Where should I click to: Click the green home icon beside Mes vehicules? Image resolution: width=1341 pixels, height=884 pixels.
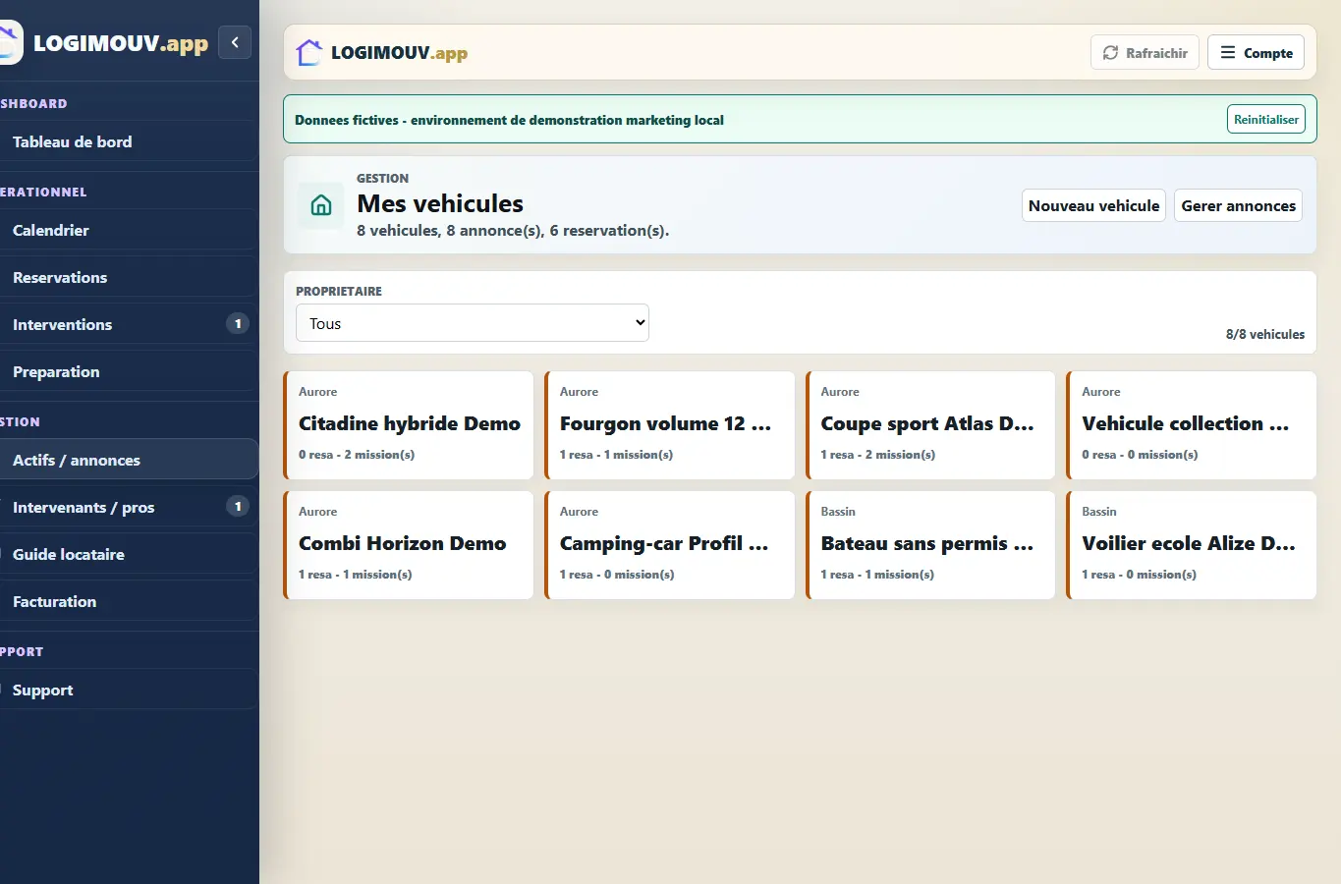(x=321, y=205)
